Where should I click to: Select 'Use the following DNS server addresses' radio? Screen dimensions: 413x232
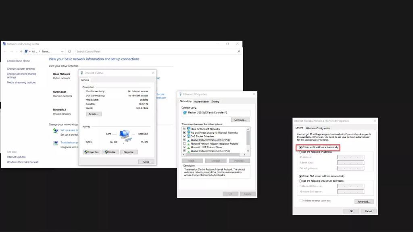[300, 181]
